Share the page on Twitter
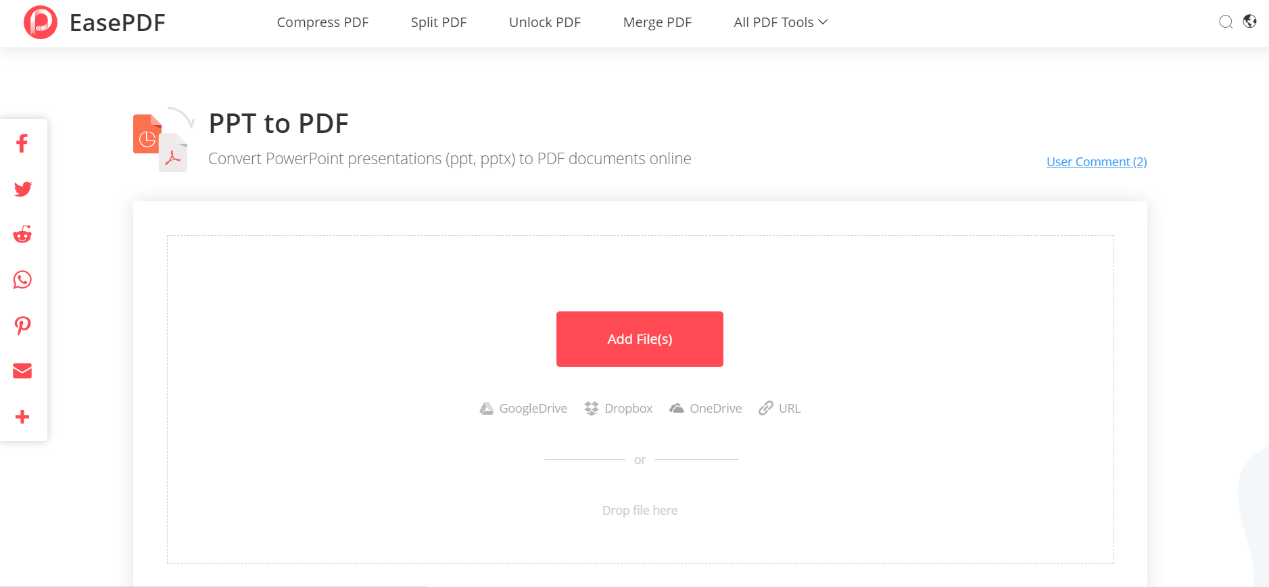This screenshot has width=1269, height=587. [x=22, y=188]
